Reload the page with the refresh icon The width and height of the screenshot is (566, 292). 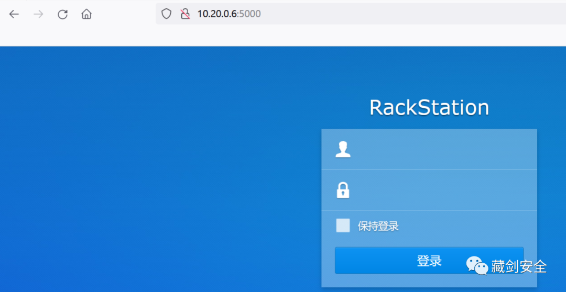pos(63,14)
